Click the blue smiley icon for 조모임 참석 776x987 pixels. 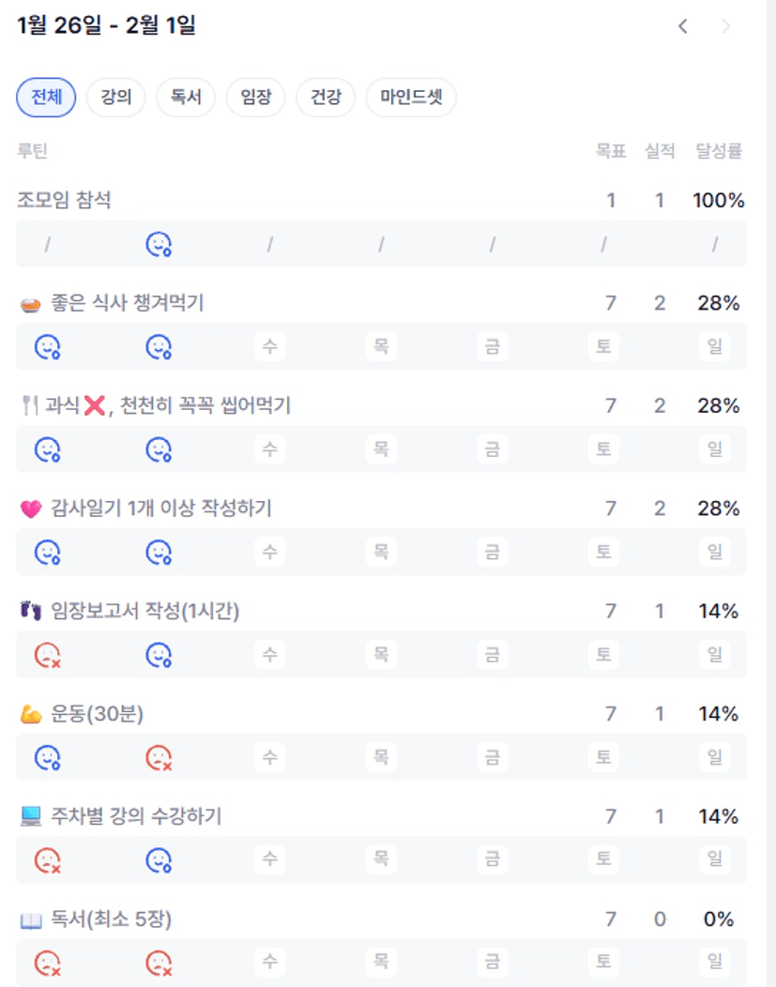(159, 245)
